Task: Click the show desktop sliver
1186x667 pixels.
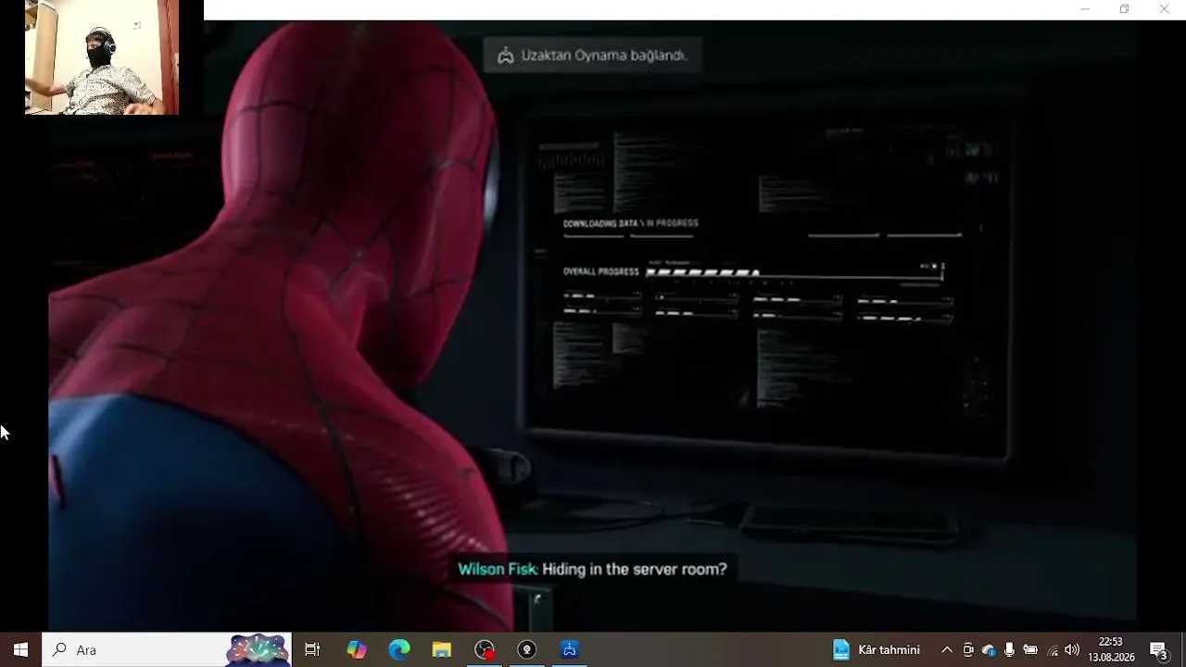Action: (x=1183, y=650)
